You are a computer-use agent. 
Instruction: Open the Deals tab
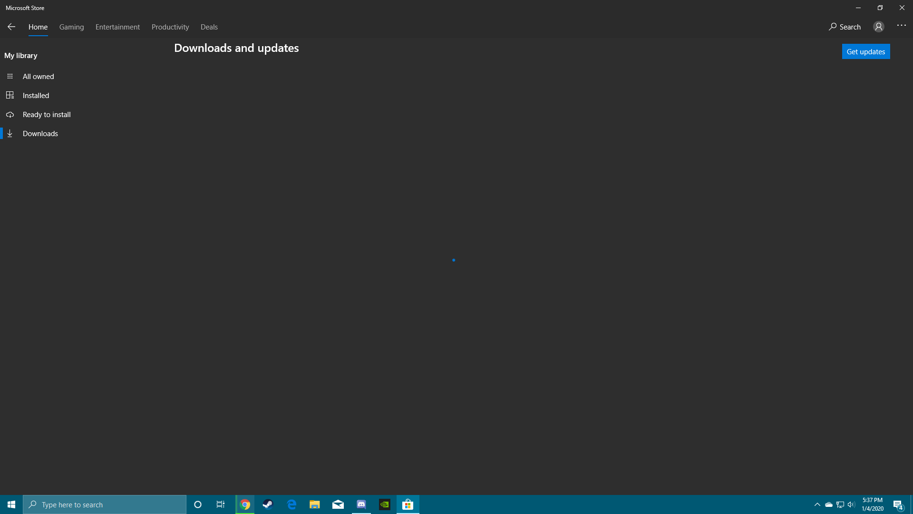click(x=209, y=27)
